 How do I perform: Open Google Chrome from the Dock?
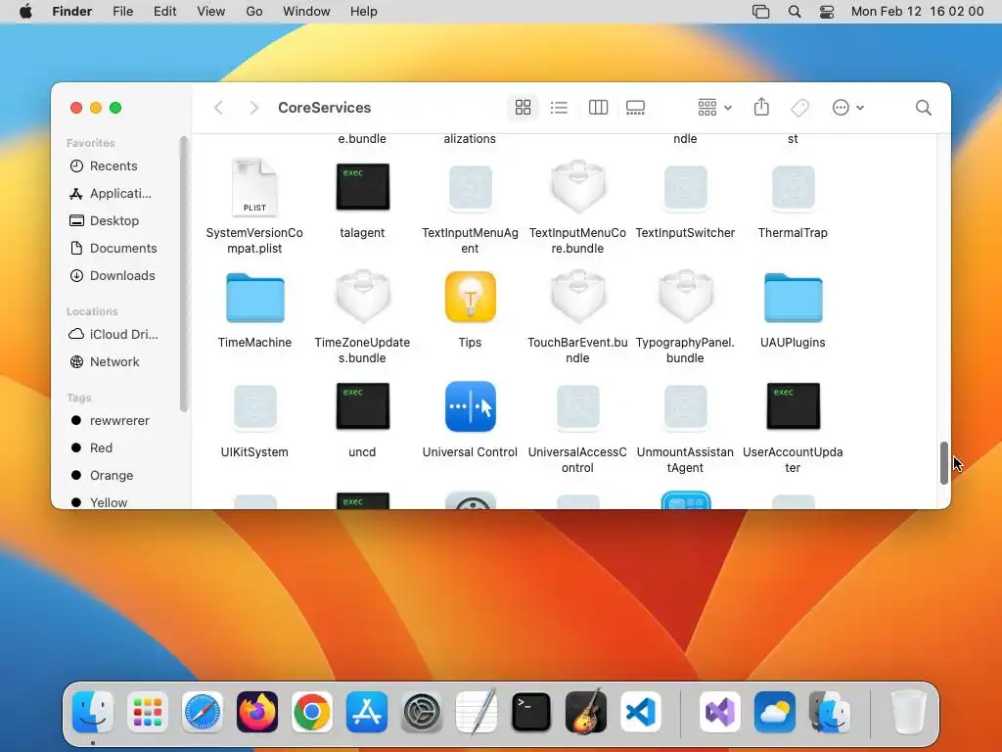pos(312,712)
